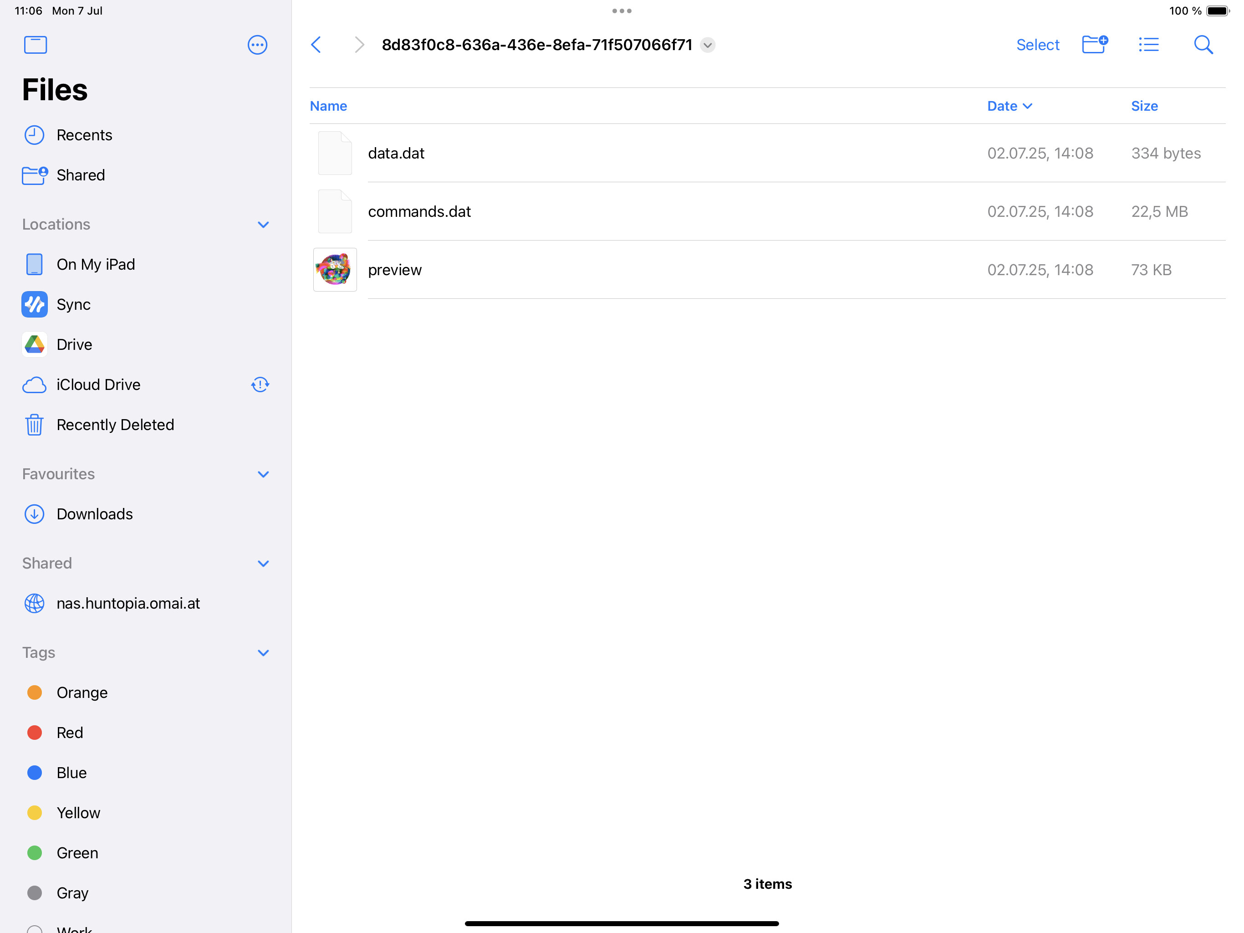Collapse the Tags section chevron

(263, 653)
